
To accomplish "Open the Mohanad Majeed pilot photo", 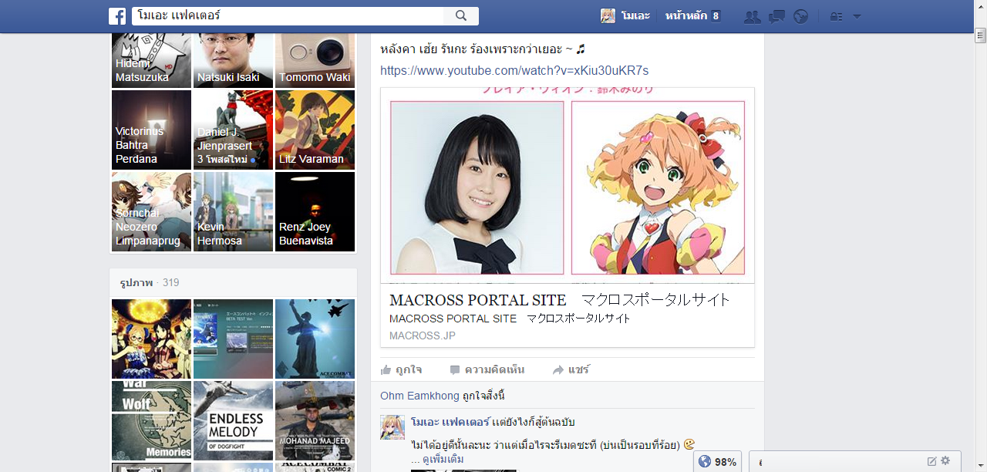I will click(x=315, y=420).
